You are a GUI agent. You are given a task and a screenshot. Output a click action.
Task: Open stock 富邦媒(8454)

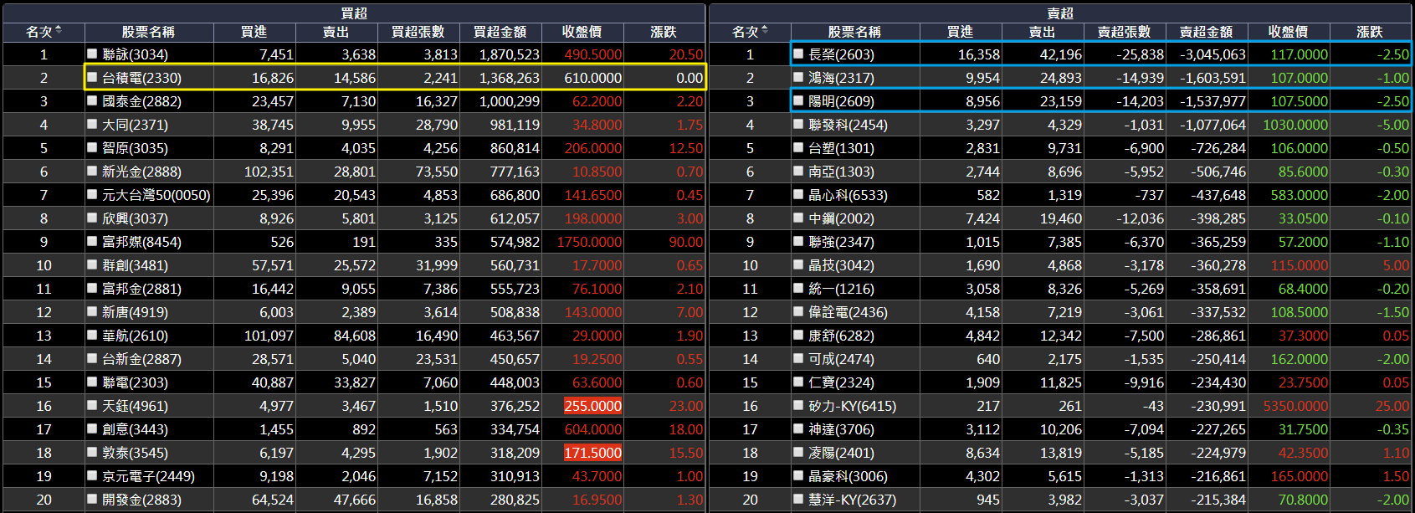coord(141,242)
